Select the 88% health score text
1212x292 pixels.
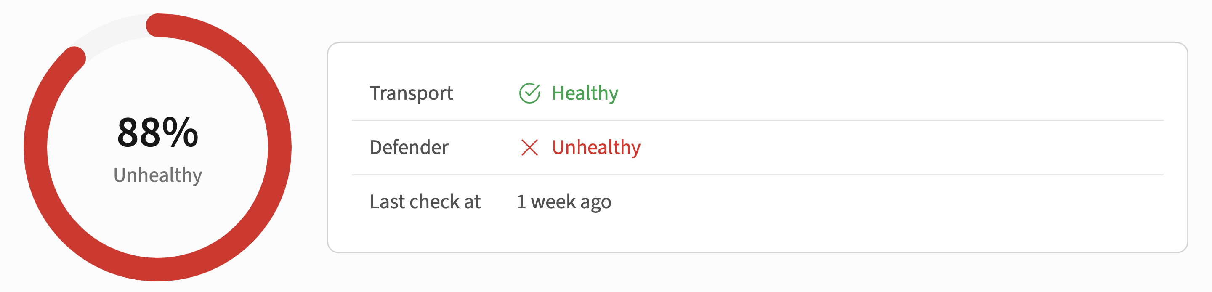(x=158, y=133)
